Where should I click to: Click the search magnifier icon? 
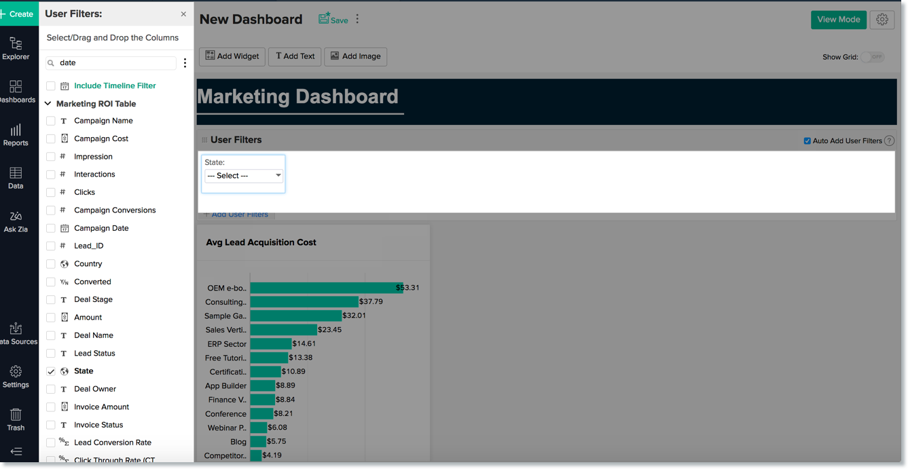(x=51, y=63)
